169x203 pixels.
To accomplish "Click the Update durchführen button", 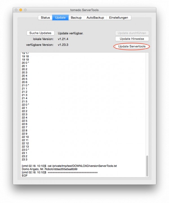I will 132,33.
